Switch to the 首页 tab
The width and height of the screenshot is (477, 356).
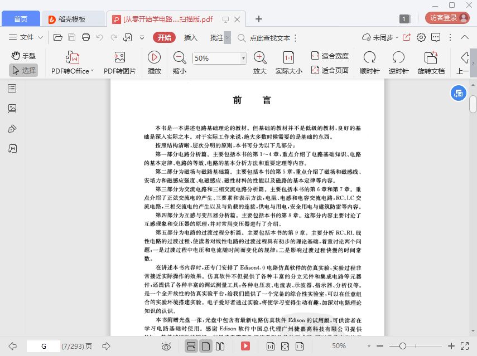pos(21,19)
